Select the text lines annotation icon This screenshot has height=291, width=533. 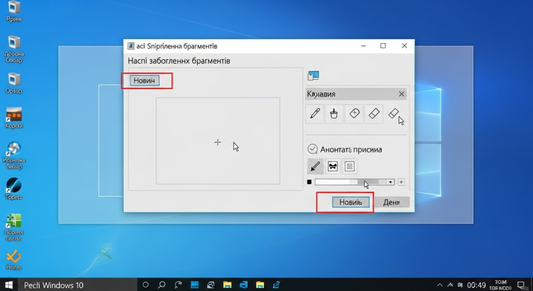point(349,166)
